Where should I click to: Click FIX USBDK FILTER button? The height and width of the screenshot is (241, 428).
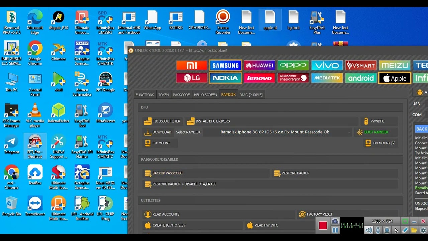[x=163, y=121]
